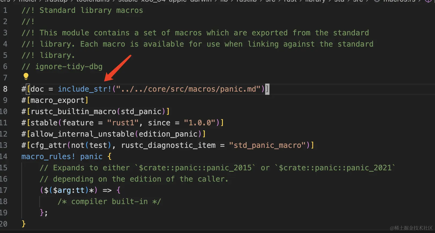Click the include_str! macro call
This screenshot has width=435, height=233.
click(85, 89)
